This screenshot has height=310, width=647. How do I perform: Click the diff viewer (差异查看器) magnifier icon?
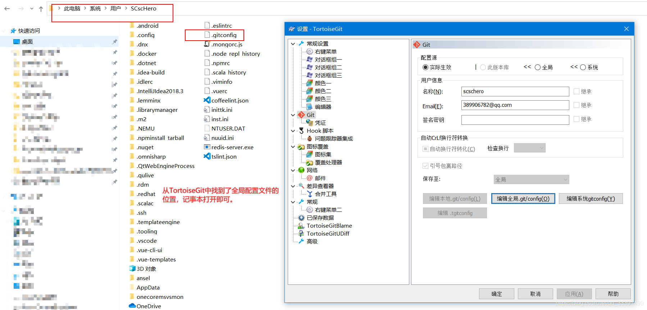301,186
